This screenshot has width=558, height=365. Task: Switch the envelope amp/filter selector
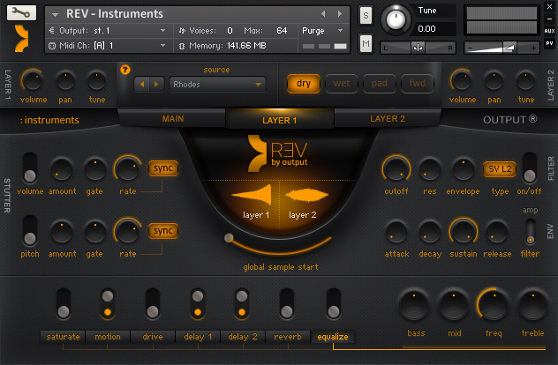[531, 232]
